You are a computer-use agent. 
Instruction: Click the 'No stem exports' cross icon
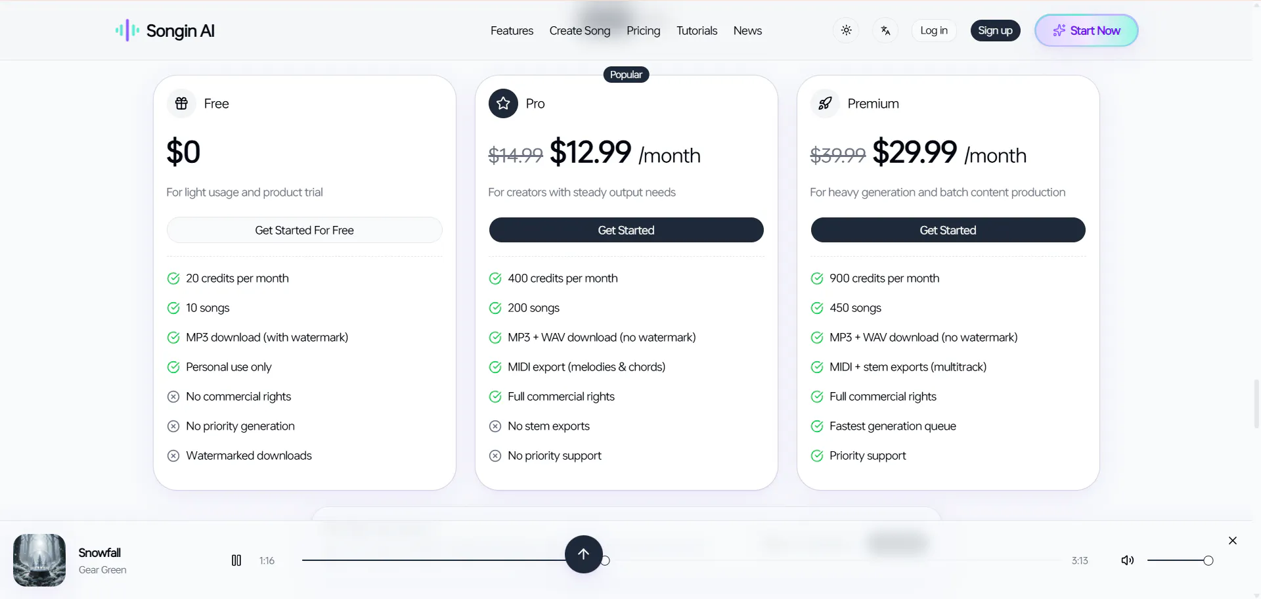point(495,426)
